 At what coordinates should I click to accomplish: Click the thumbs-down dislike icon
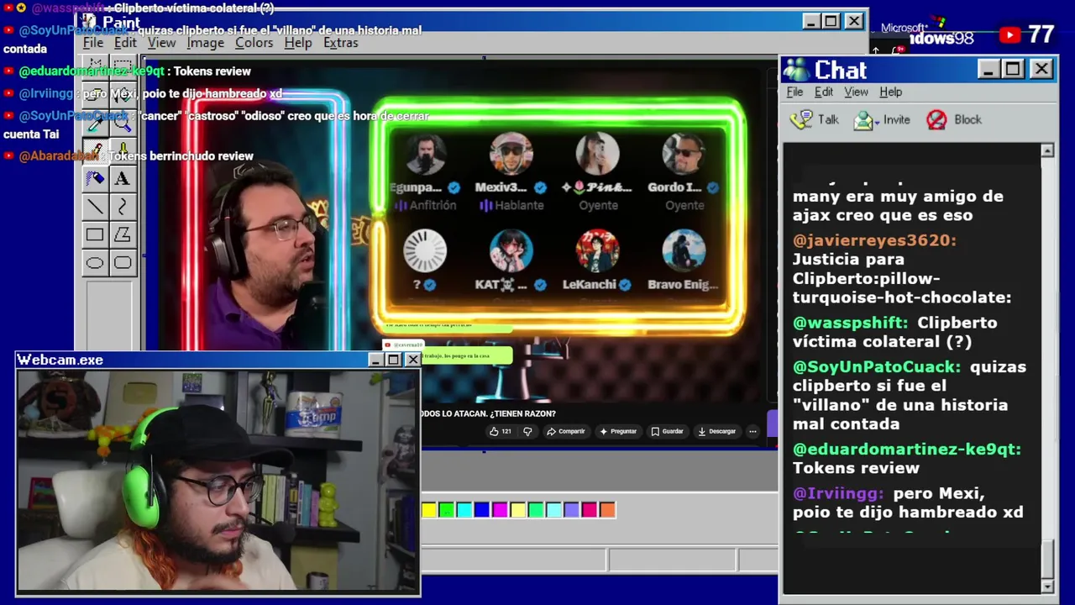(527, 431)
